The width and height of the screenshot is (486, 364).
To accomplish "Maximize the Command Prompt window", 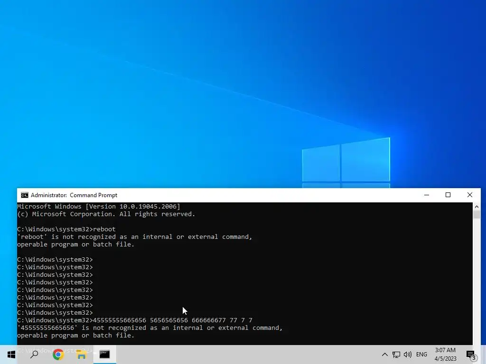I will 448,195.
